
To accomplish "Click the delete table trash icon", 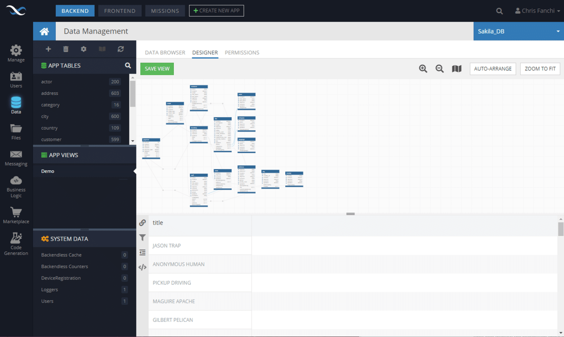I will click(x=66, y=49).
